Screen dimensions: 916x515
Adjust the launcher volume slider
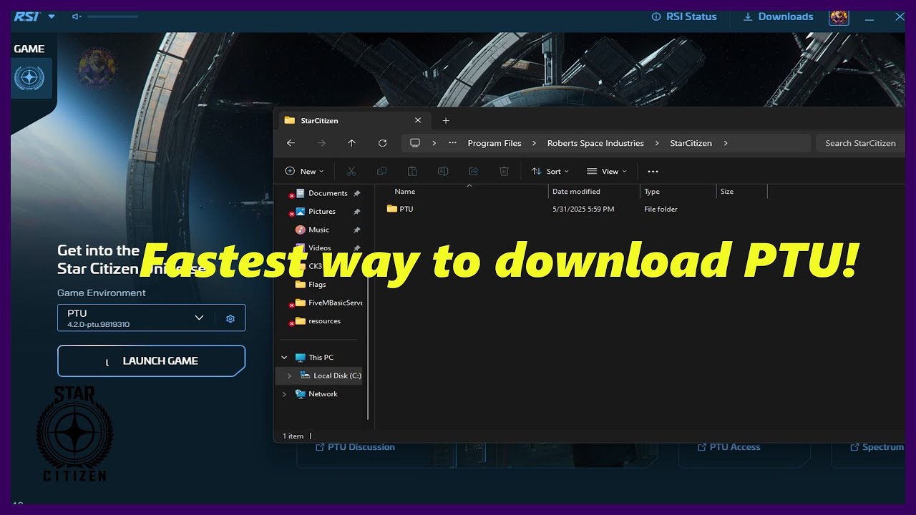[x=112, y=16]
